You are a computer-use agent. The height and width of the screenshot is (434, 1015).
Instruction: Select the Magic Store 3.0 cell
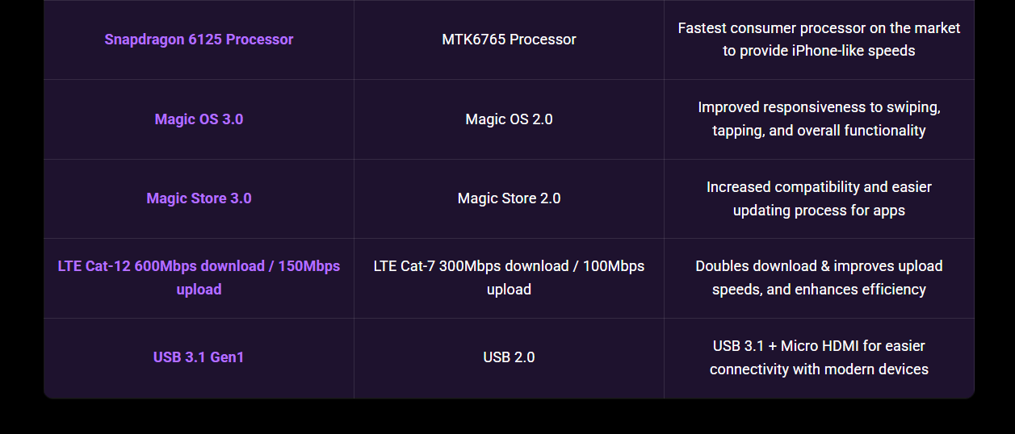[199, 198]
